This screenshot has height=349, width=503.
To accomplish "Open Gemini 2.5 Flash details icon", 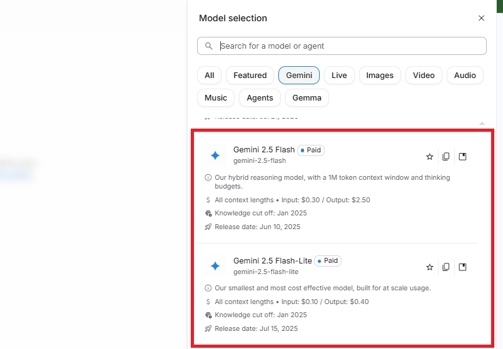I will [462, 157].
